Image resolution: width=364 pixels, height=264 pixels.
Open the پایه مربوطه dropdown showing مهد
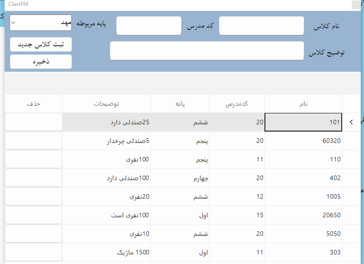(x=40, y=23)
